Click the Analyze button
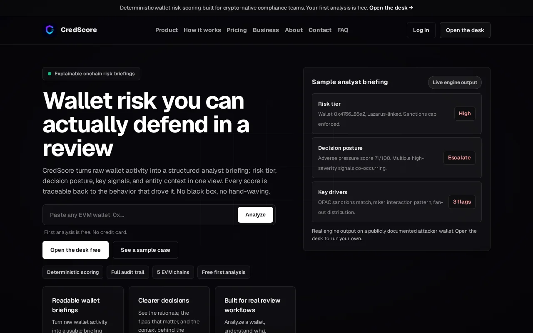This screenshot has width=533, height=333. 255,215
